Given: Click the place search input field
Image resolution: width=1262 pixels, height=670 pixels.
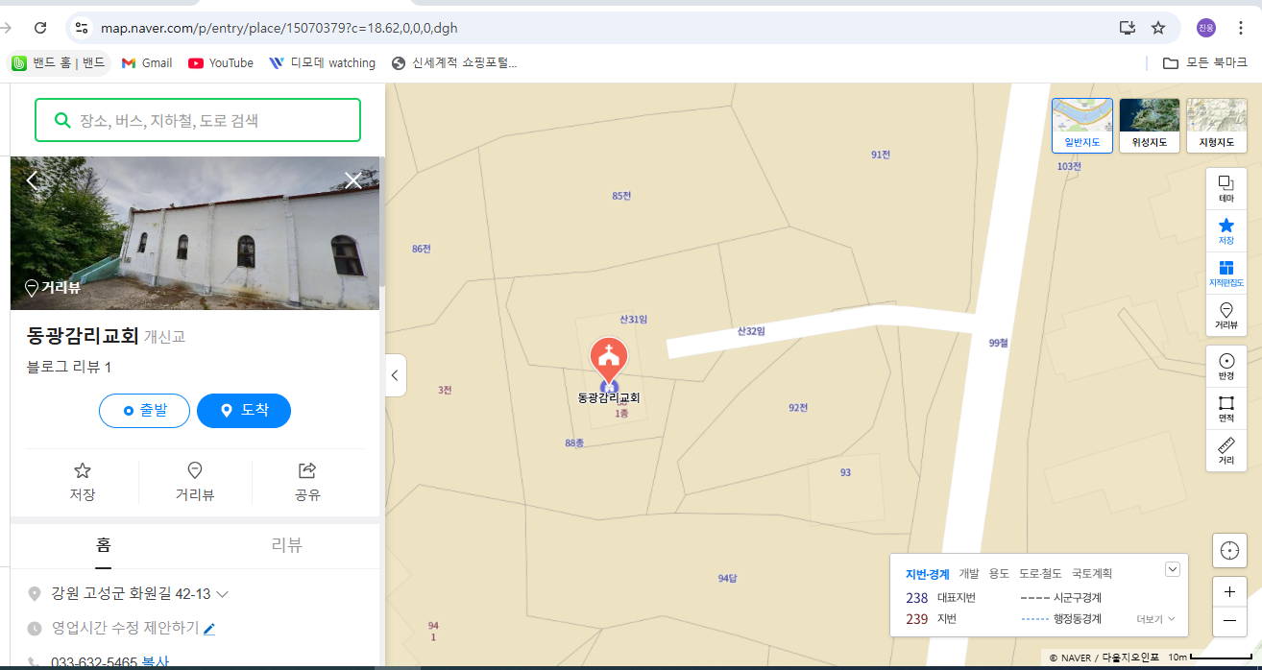Looking at the screenshot, I should click(211, 121).
